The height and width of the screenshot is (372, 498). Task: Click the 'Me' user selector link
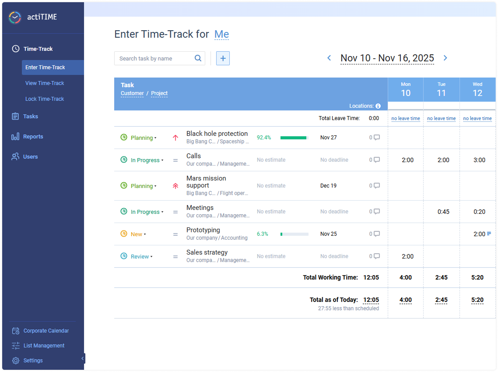pyautogui.click(x=221, y=34)
